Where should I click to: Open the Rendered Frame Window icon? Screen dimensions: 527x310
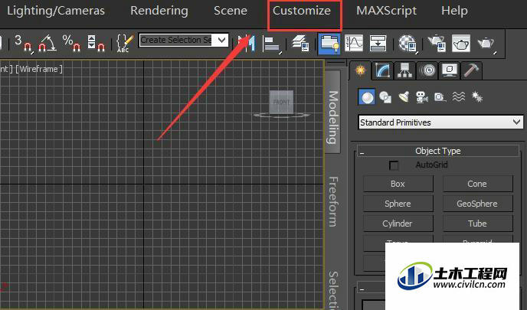tap(461, 43)
